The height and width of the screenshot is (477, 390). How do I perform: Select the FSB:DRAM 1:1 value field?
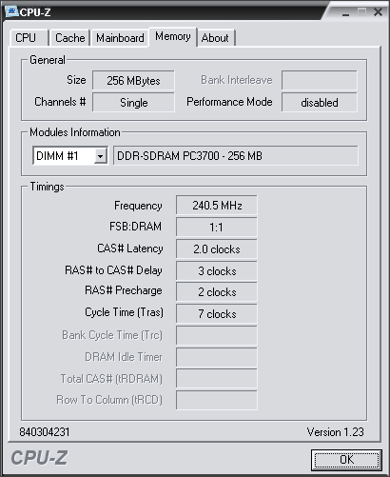[217, 228]
